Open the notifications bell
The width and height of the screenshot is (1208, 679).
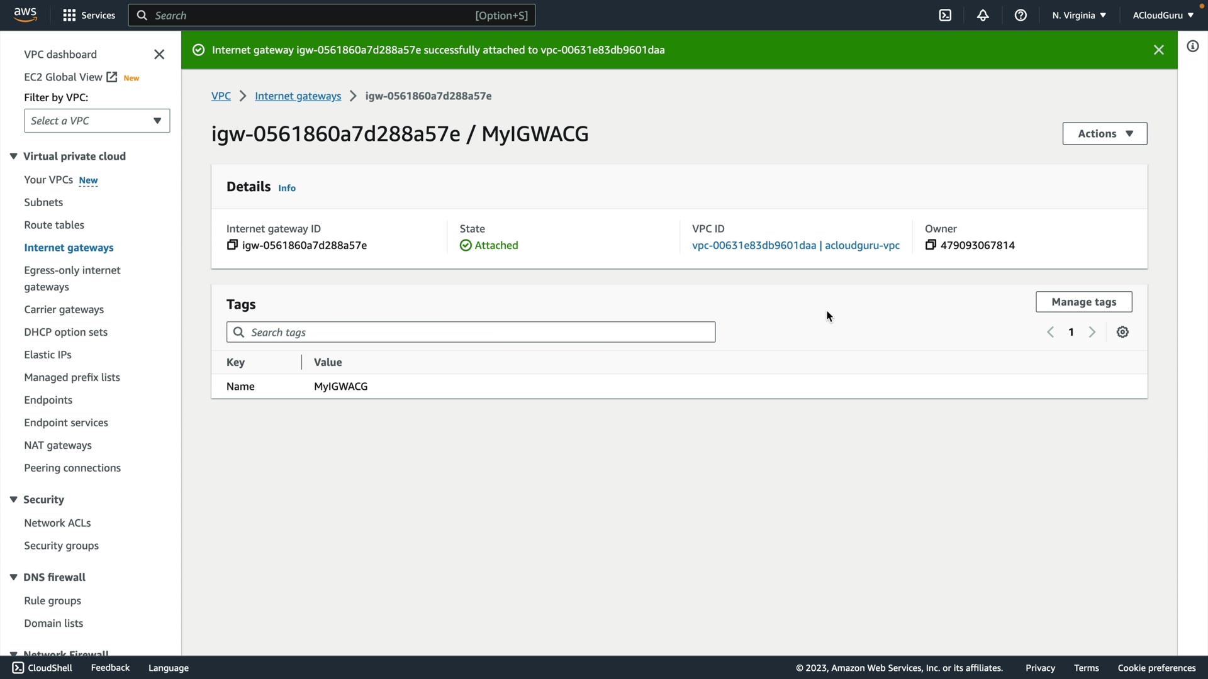[983, 15]
